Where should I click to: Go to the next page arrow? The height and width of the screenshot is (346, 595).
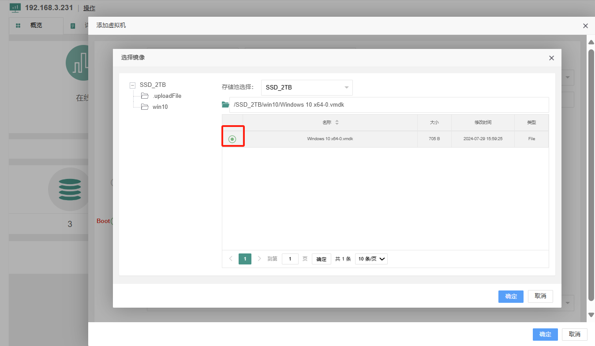[259, 259]
